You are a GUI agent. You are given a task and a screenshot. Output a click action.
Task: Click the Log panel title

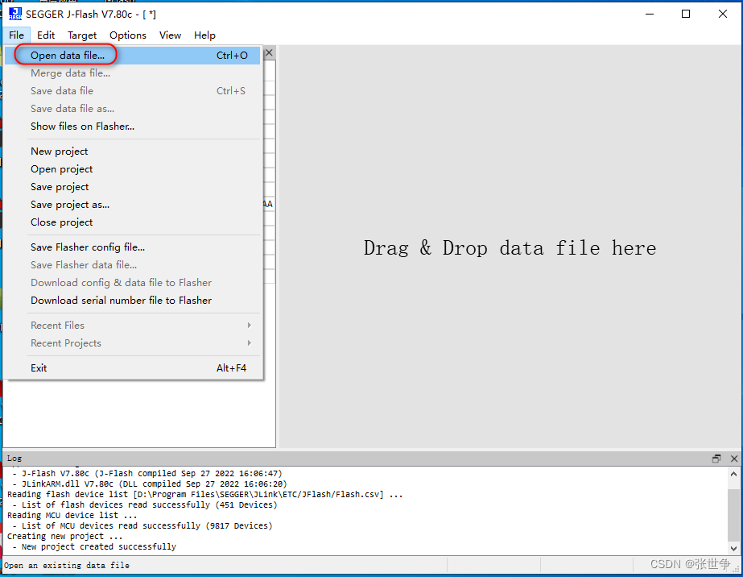click(14, 459)
